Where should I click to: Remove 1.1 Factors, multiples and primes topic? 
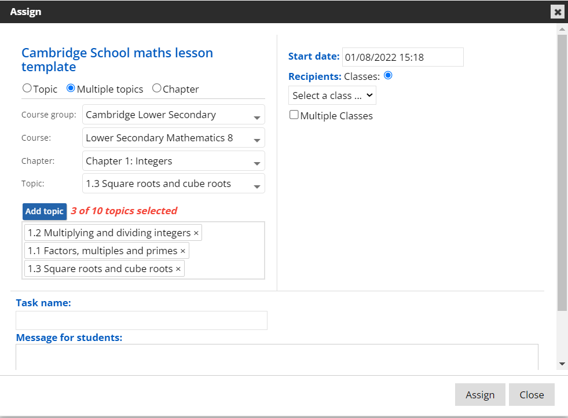pos(183,251)
